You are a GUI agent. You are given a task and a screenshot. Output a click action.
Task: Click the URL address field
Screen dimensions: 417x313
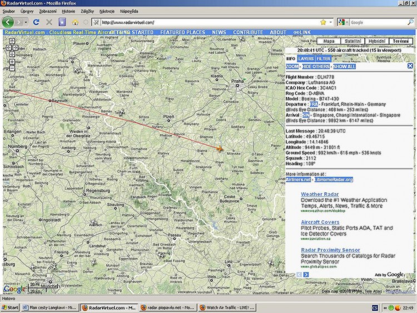(x=210, y=22)
